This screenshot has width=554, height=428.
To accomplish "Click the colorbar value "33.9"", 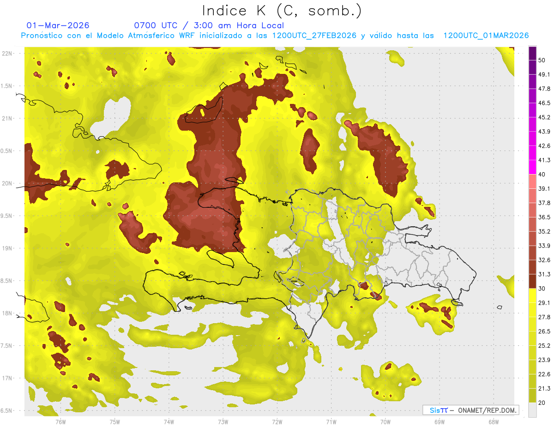I will (x=544, y=246).
